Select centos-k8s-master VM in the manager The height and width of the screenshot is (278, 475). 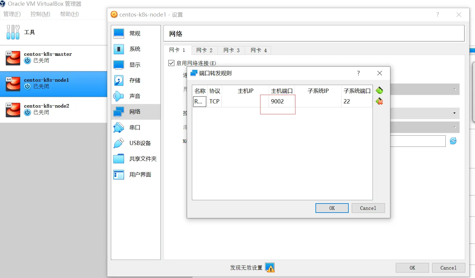click(x=53, y=58)
